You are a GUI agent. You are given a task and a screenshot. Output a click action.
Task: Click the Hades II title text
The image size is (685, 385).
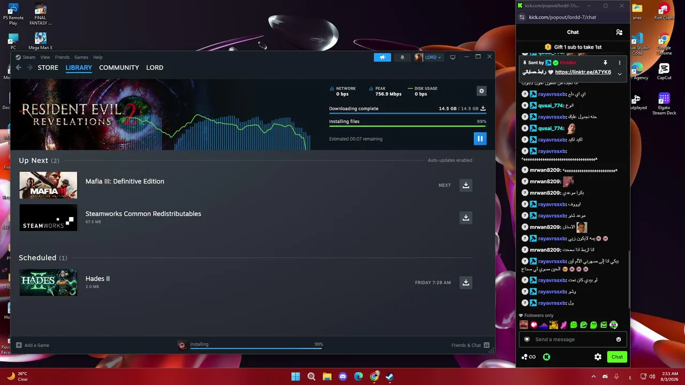pos(97,279)
